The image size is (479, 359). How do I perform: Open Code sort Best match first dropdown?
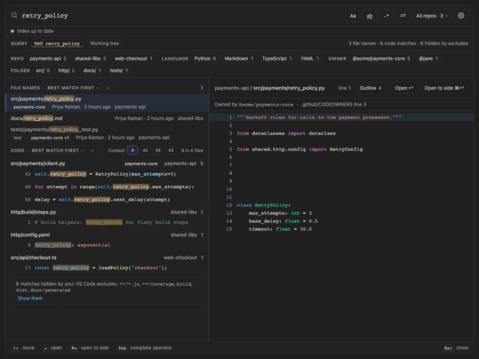pyautogui.click(x=57, y=150)
